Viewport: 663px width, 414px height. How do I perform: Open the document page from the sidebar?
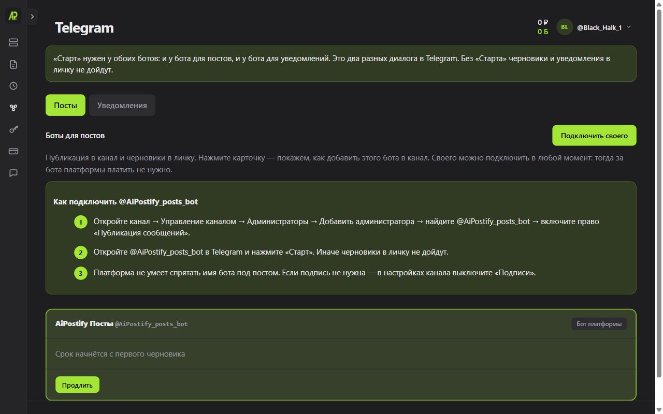(x=13, y=64)
